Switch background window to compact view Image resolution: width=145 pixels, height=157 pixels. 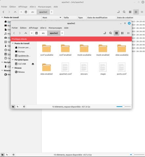coord(142,12)
